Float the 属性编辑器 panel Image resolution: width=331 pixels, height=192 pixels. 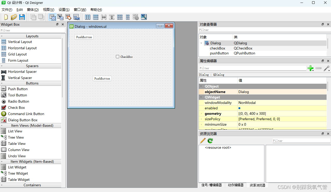pos(323,61)
